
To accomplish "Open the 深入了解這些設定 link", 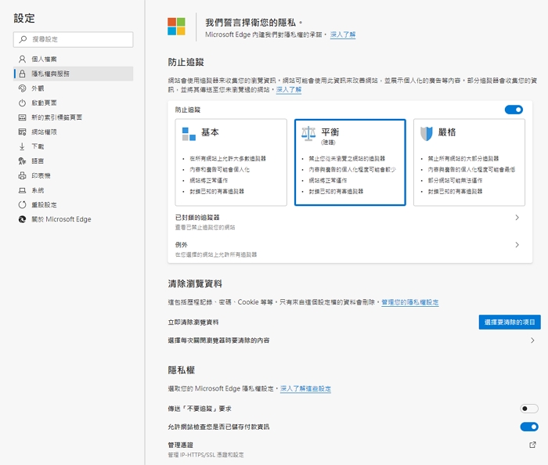I will (305, 388).
